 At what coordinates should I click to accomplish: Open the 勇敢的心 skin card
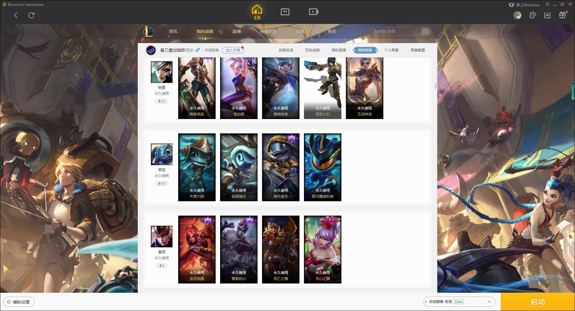point(239,249)
